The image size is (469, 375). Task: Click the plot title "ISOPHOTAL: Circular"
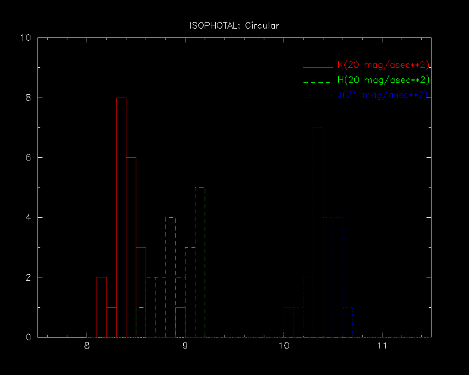coord(234,26)
